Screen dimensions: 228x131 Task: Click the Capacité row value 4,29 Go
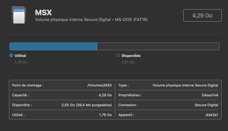point(105,95)
